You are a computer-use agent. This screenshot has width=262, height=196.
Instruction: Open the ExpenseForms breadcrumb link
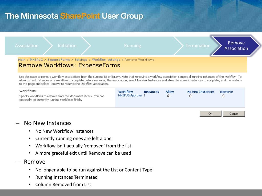point(59,60)
